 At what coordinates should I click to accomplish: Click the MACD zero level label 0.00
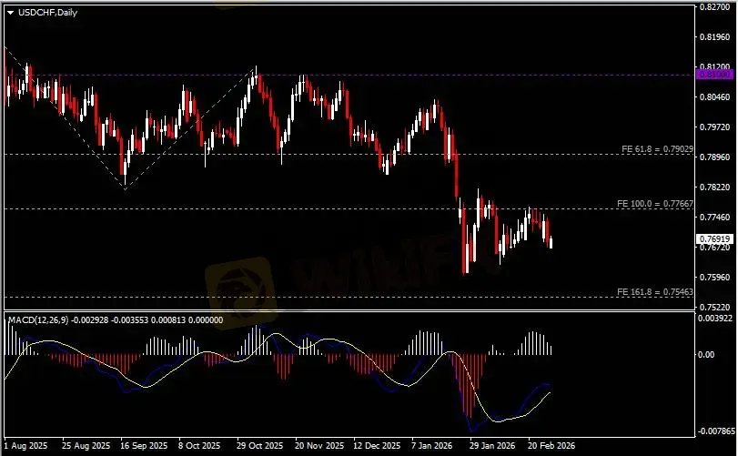coord(706,354)
